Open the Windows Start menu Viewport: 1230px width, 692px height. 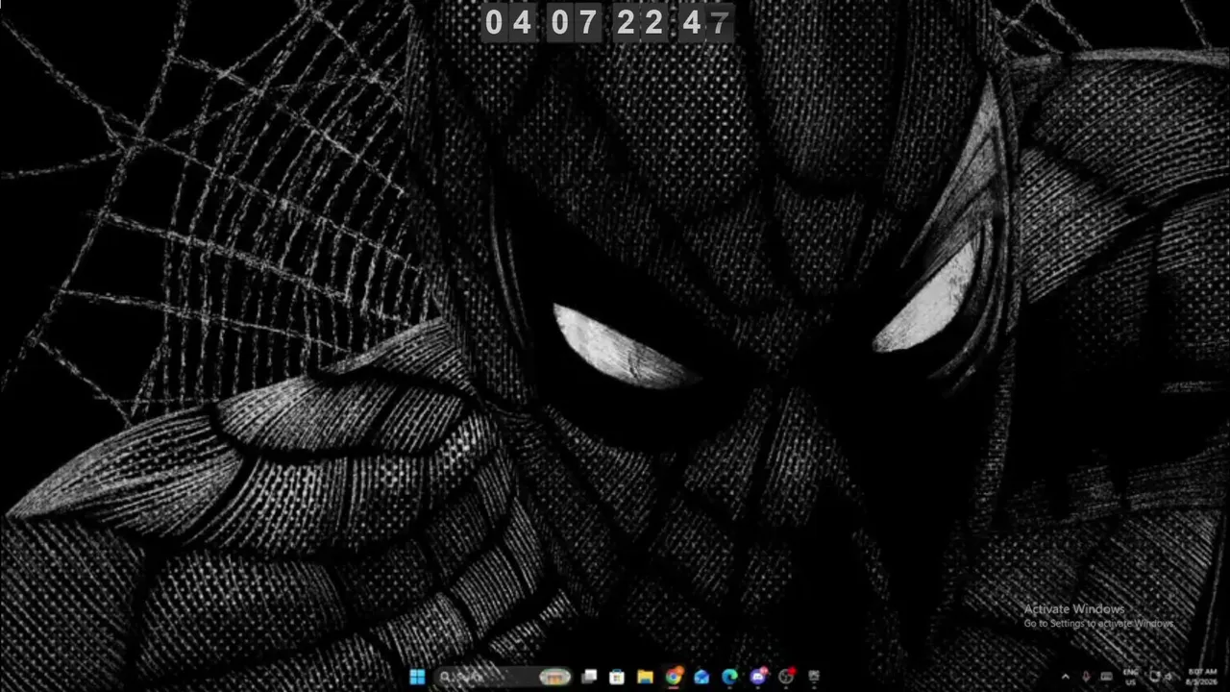point(417,677)
